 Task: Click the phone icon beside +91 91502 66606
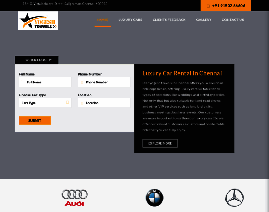tap(208, 6)
